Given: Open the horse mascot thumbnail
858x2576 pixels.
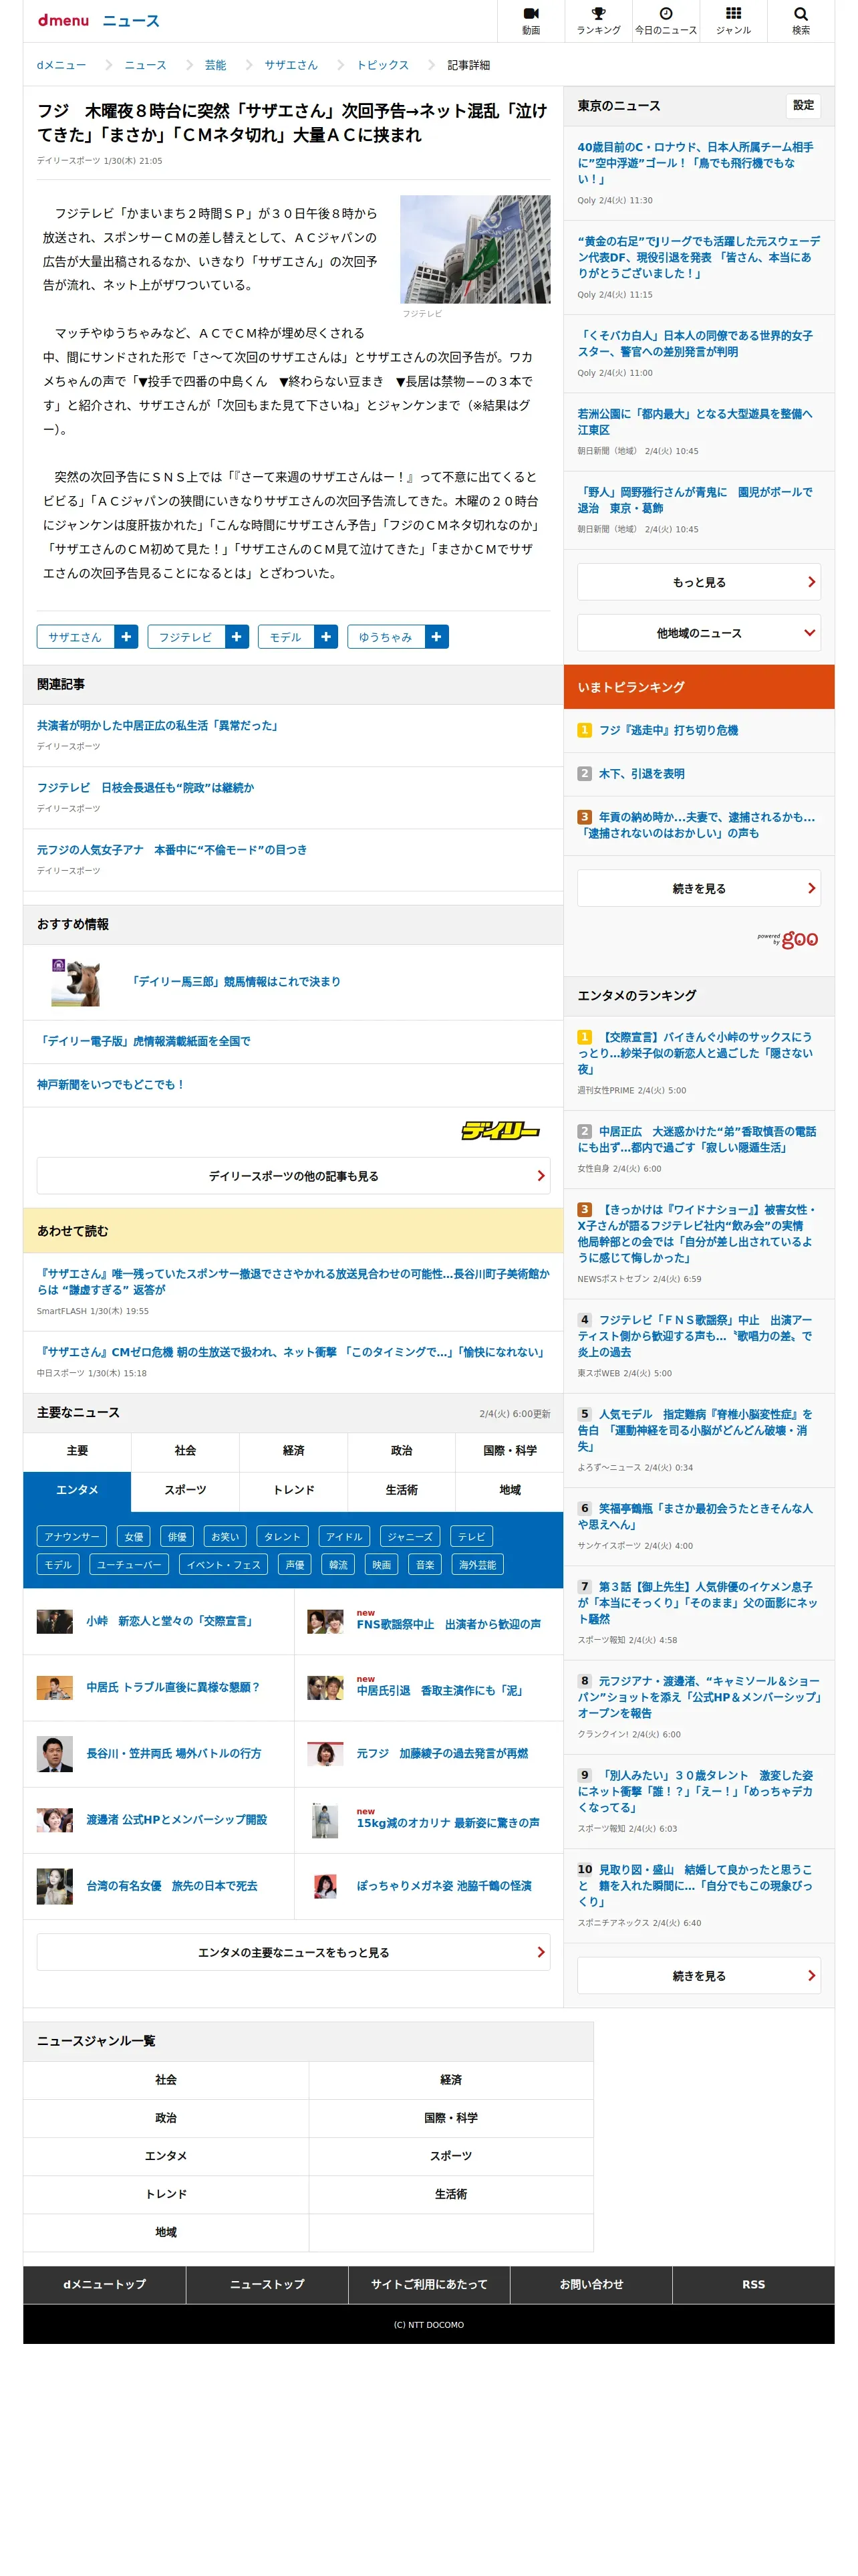Looking at the screenshot, I should click(x=77, y=981).
